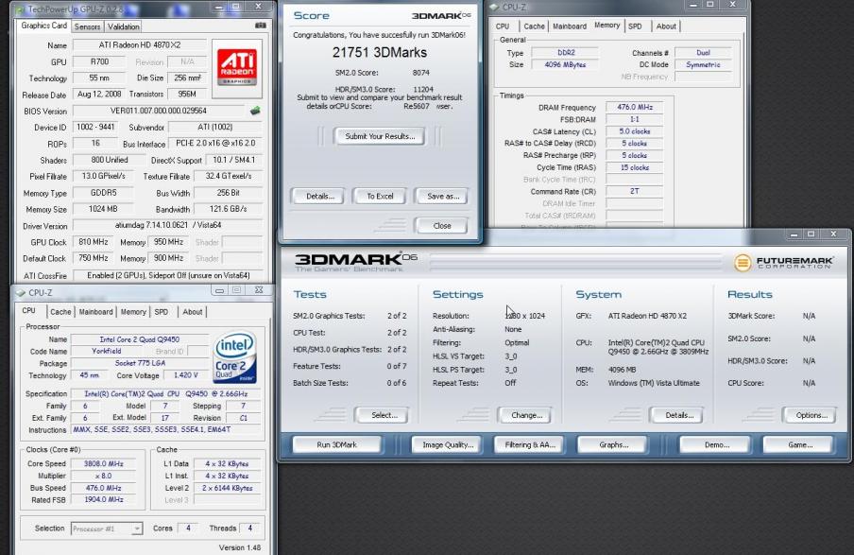Open the About tab in the CPU-Z processor window
854x555 pixels.
click(x=193, y=312)
